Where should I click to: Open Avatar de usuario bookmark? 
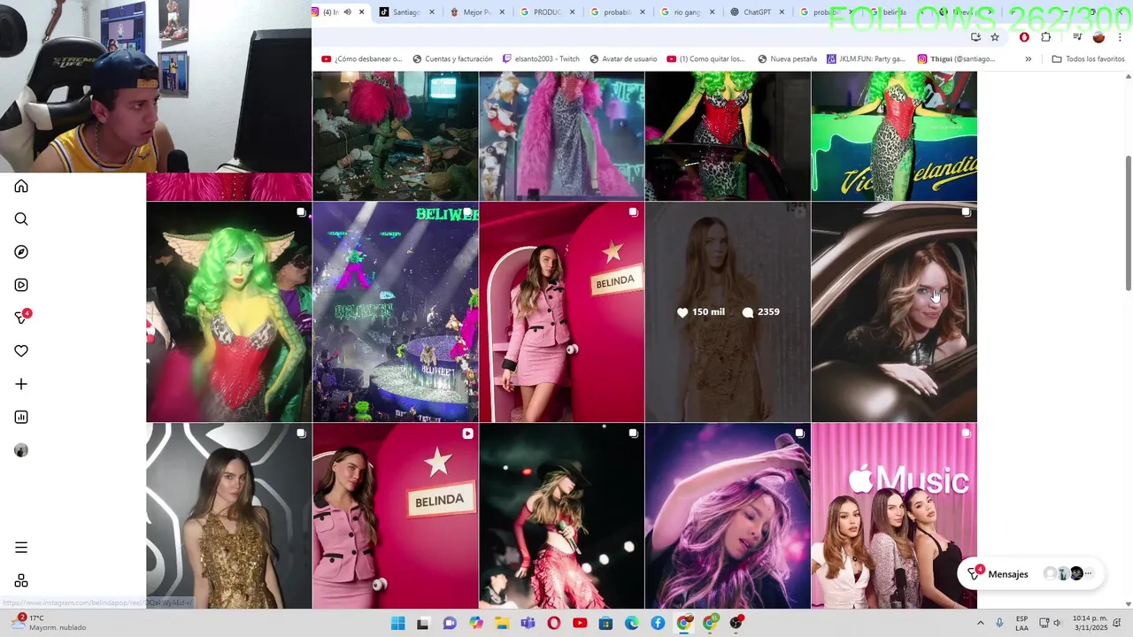tap(623, 59)
